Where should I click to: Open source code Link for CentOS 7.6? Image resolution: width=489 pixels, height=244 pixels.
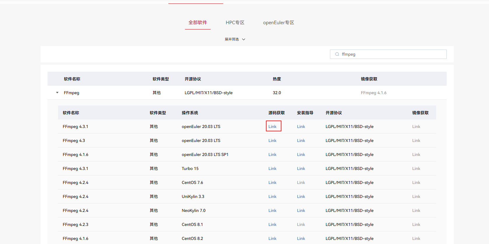[x=272, y=182]
